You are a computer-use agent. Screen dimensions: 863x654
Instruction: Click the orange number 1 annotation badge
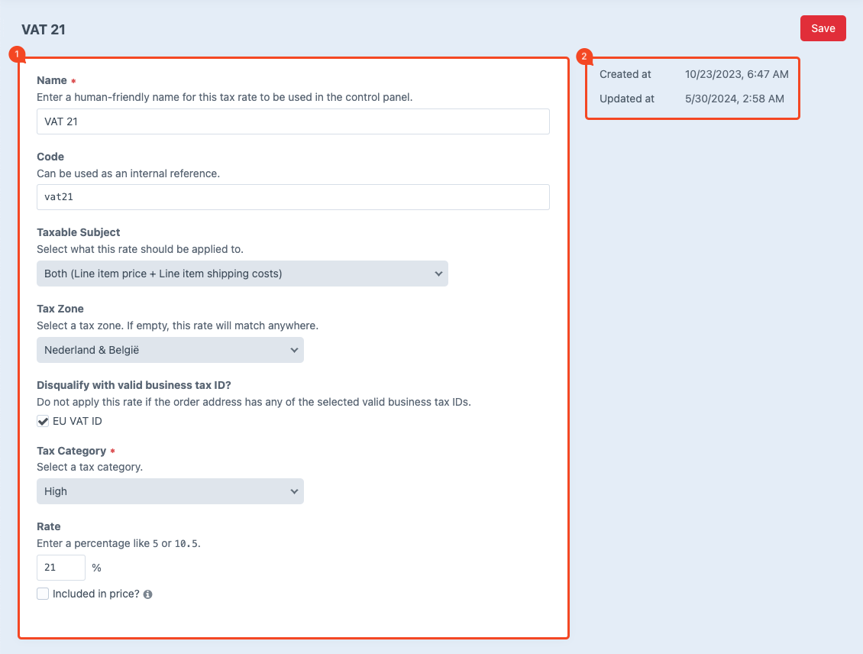coord(17,56)
